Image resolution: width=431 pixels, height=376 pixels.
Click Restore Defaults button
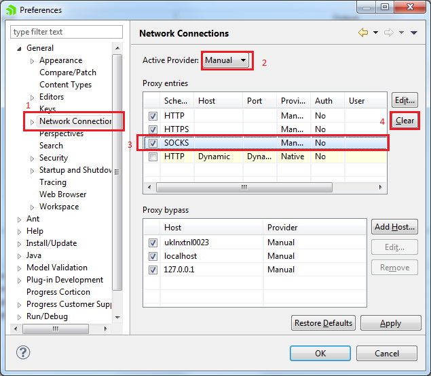[323, 323]
